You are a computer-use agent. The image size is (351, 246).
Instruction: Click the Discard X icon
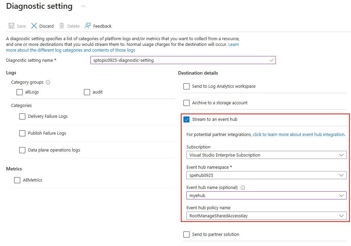pos(34,26)
